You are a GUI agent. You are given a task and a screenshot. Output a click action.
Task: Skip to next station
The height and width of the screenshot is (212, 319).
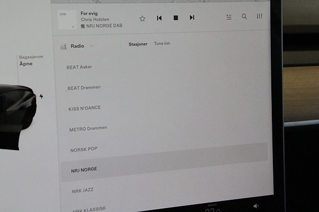pyautogui.click(x=192, y=18)
